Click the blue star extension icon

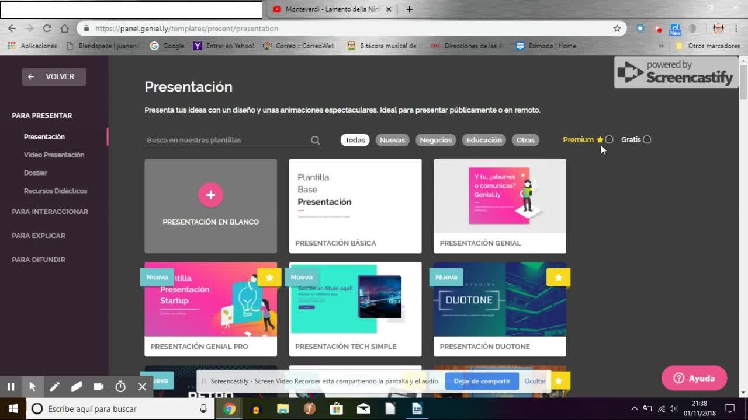coord(640,28)
